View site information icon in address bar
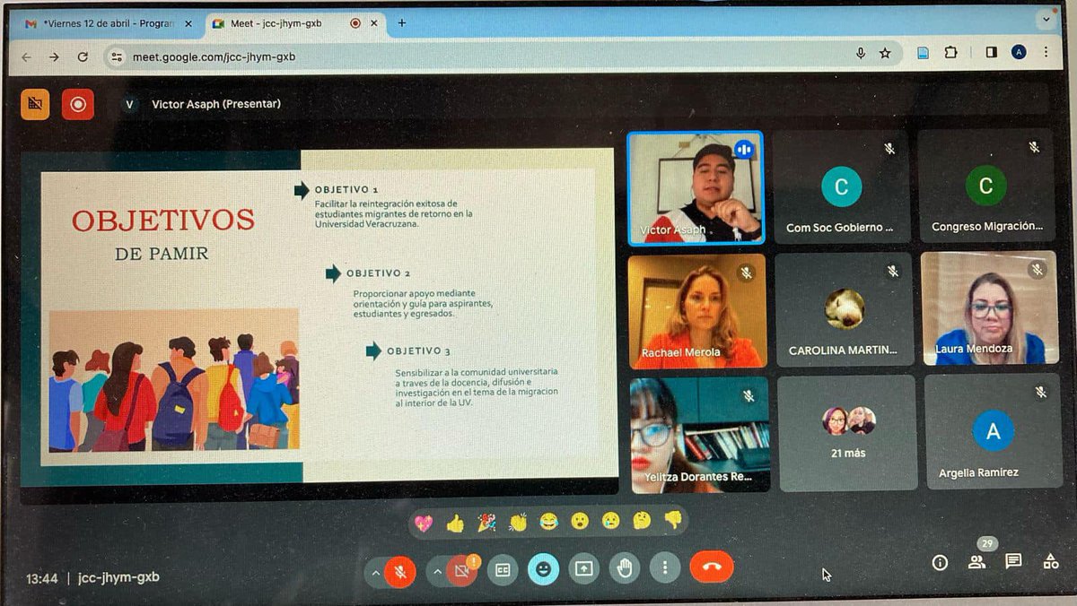The height and width of the screenshot is (606, 1077). (x=117, y=56)
